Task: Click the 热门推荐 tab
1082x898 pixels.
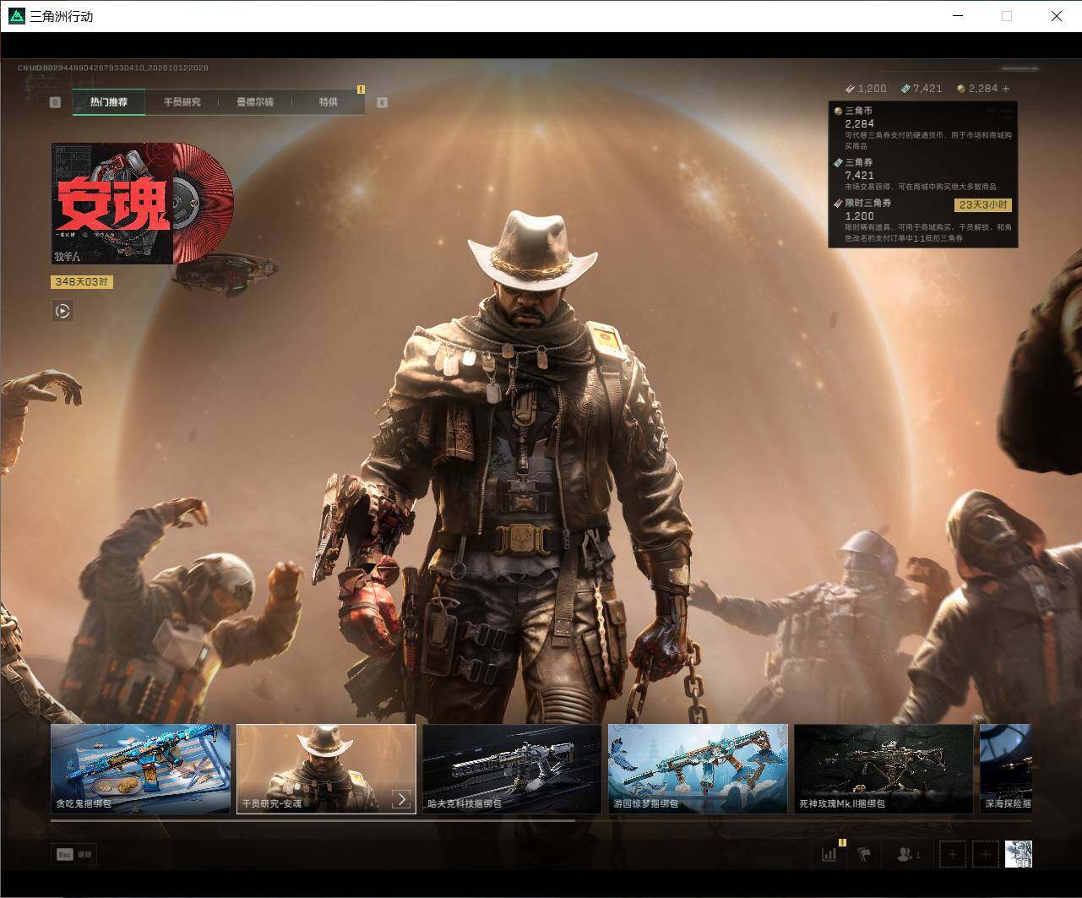Action: (109, 102)
